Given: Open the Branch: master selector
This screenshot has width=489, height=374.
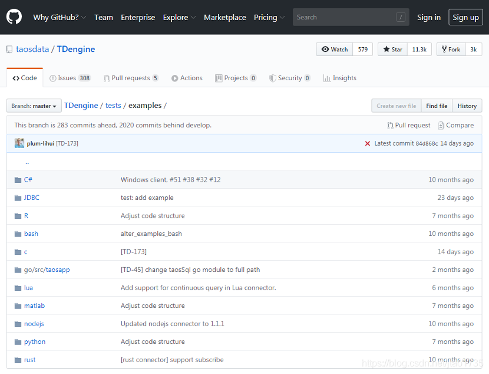Looking at the screenshot, I should 34,106.
